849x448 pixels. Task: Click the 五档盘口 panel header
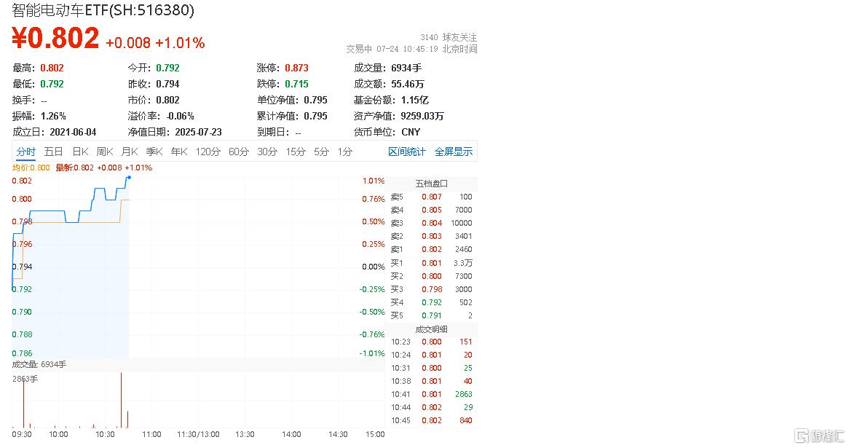click(x=432, y=184)
